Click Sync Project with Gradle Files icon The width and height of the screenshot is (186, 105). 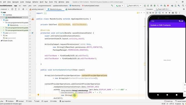172,6
